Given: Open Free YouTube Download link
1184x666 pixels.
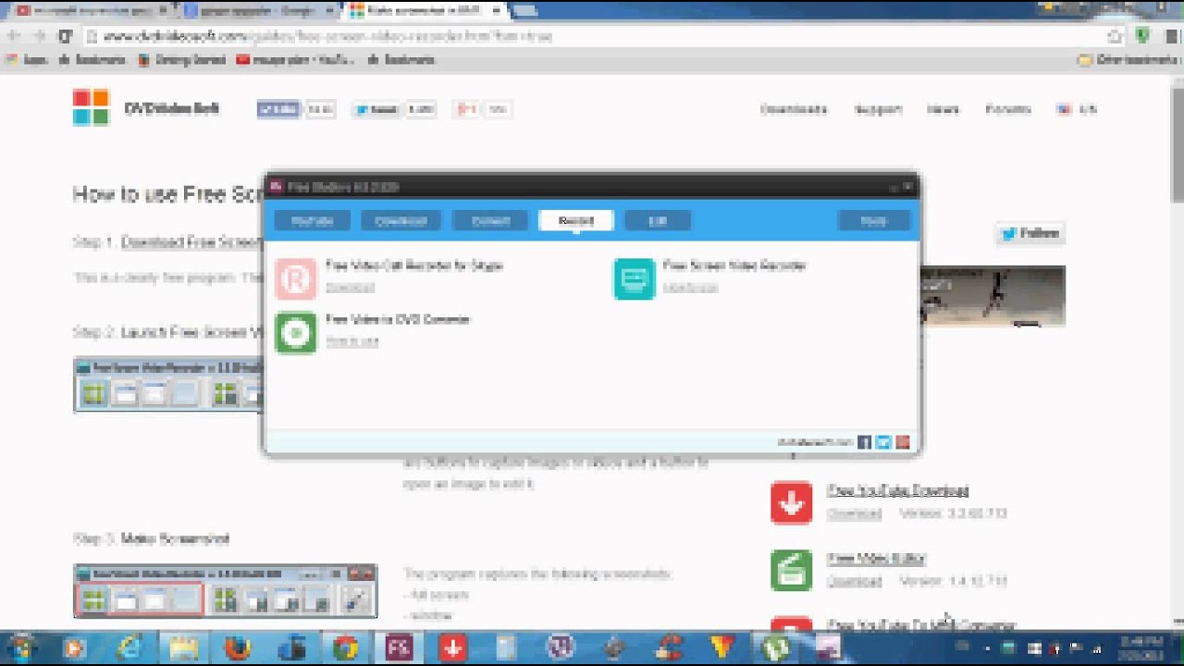Looking at the screenshot, I should (x=897, y=490).
